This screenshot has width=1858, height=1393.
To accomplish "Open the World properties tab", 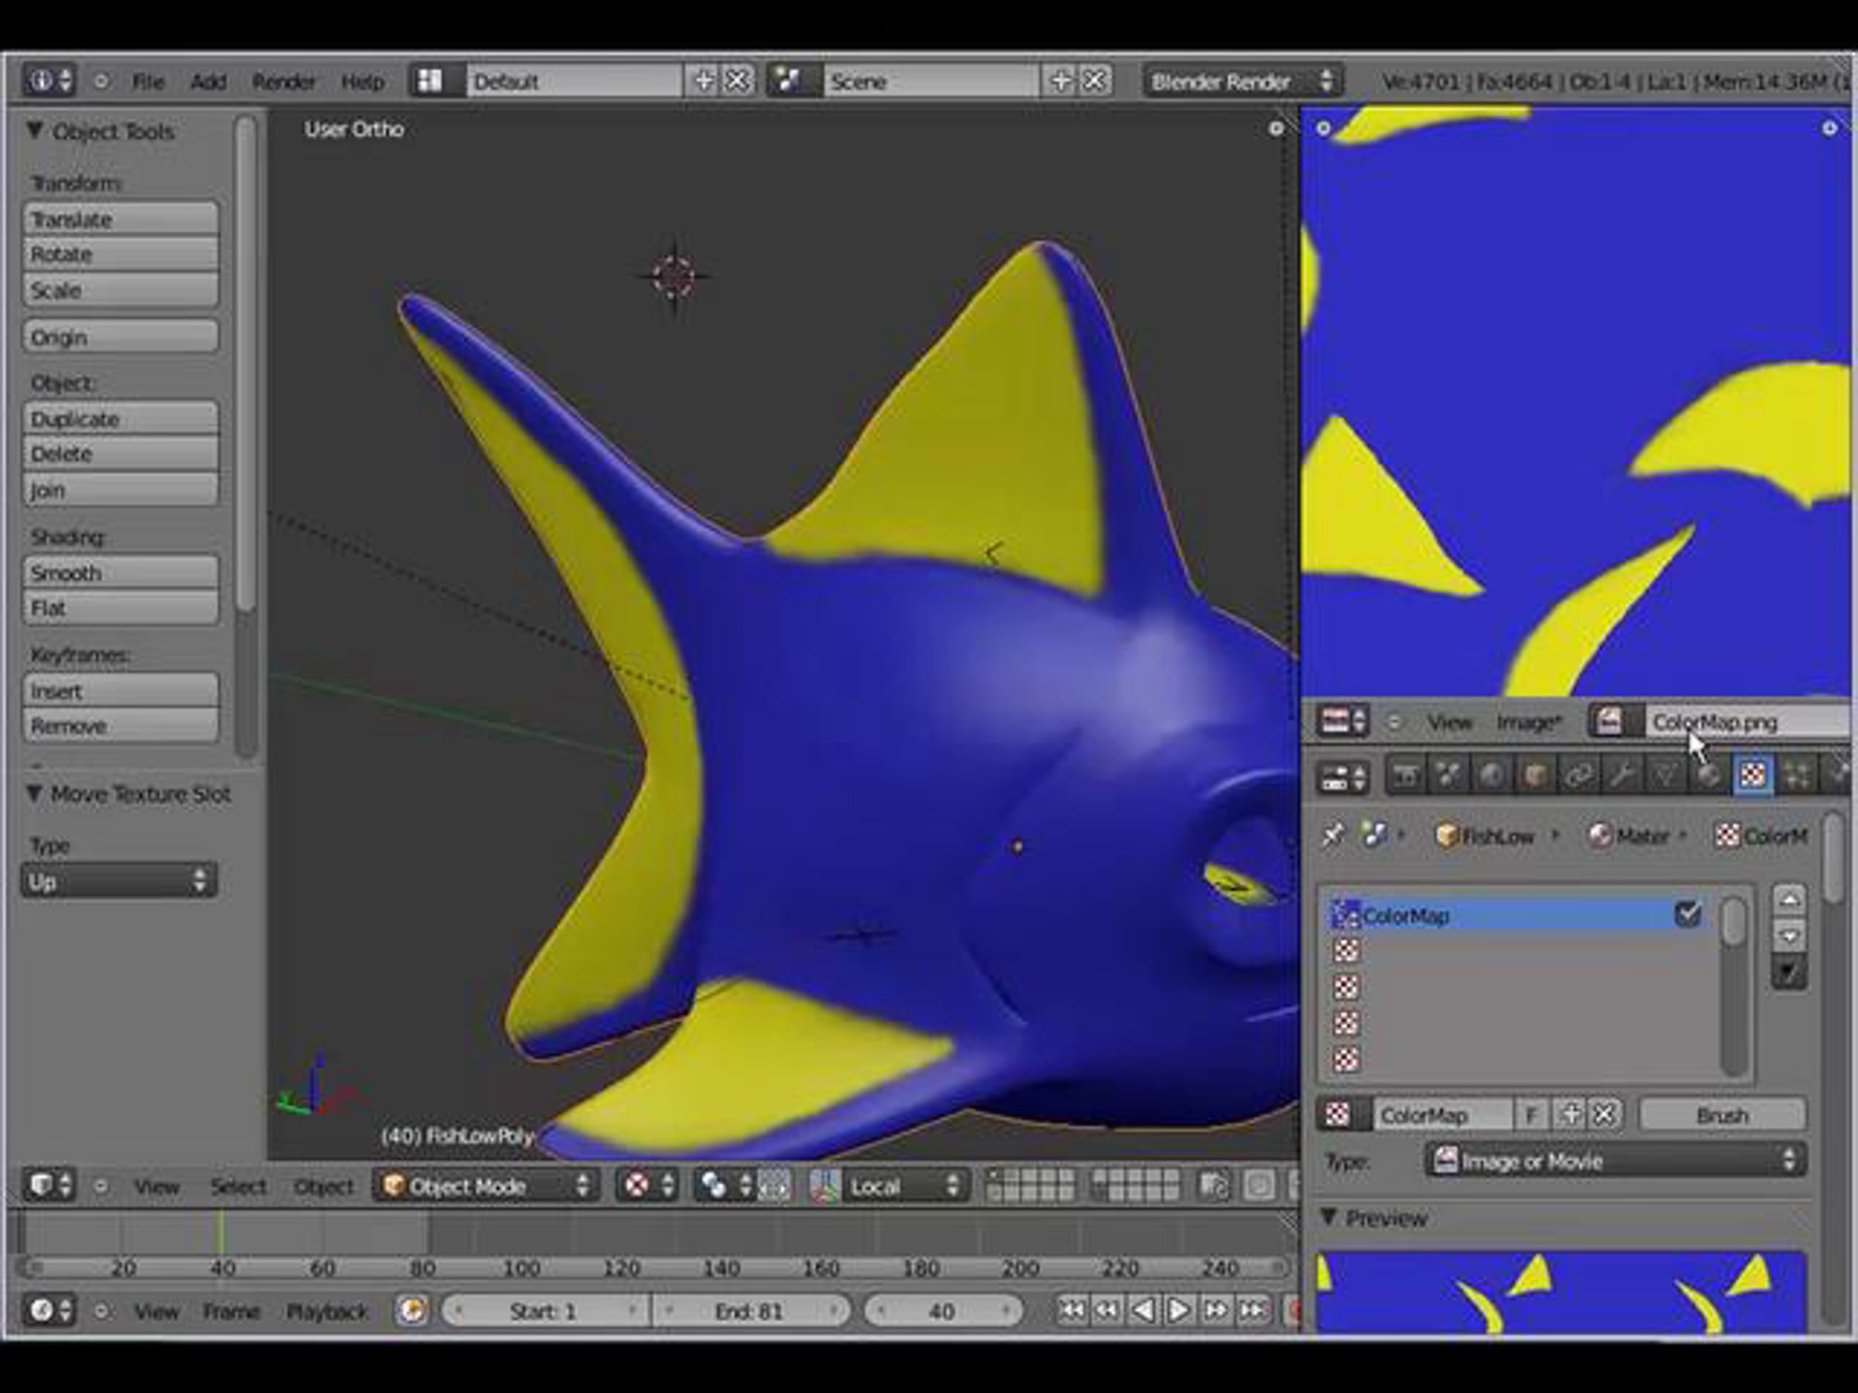I will (1492, 775).
